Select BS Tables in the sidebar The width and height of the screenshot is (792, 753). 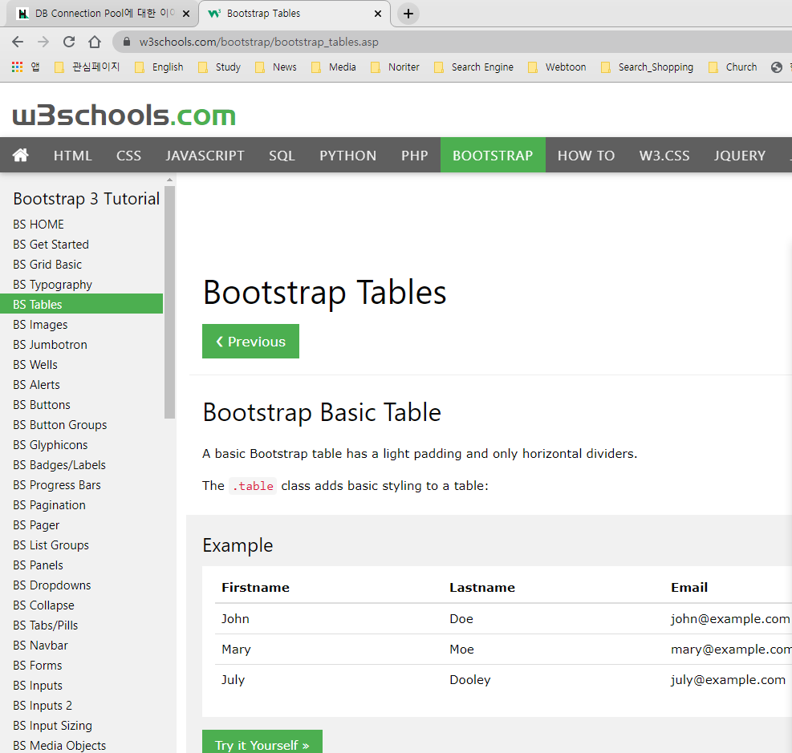pyautogui.click(x=81, y=305)
